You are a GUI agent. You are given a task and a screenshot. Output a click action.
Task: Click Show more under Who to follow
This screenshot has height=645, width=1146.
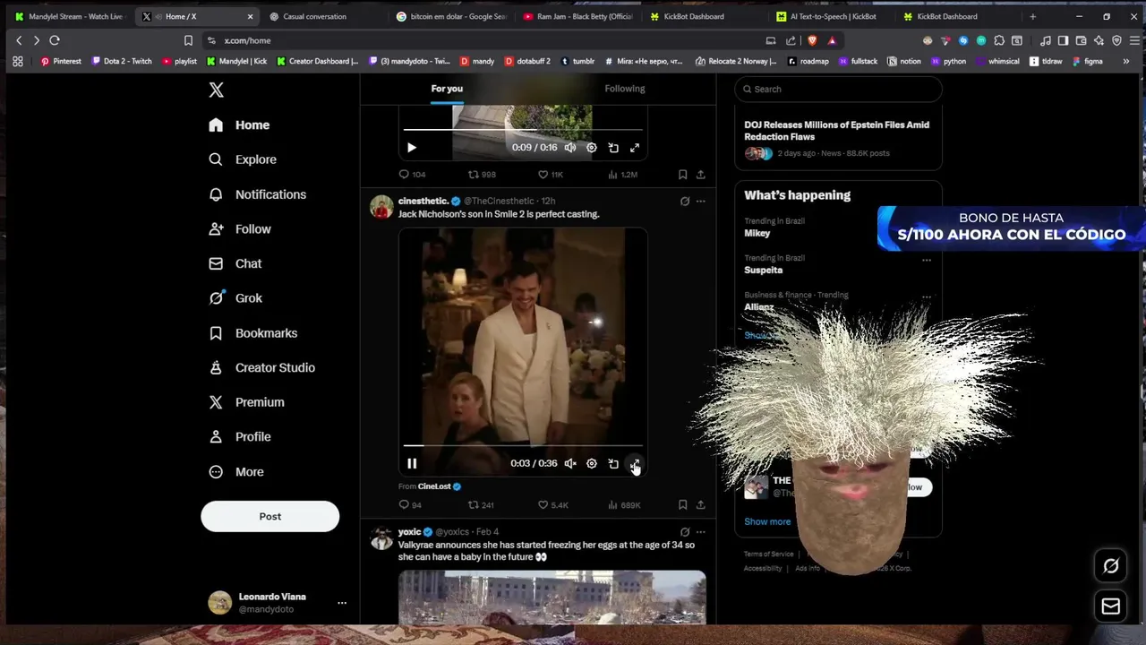[767, 521]
